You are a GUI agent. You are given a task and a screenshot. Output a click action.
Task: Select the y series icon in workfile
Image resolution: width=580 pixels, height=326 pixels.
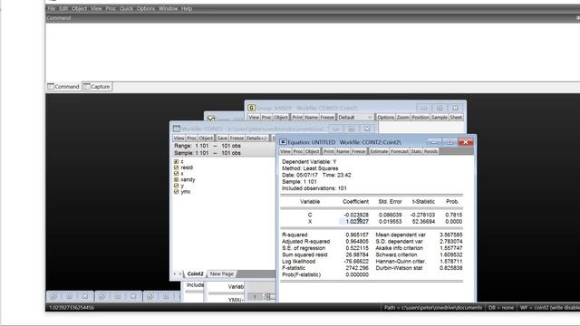click(x=177, y=186)
